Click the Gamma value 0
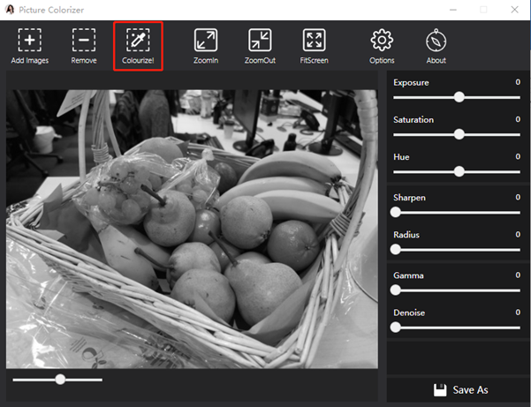This screenshot has height=407, width=531. (518, 275)
